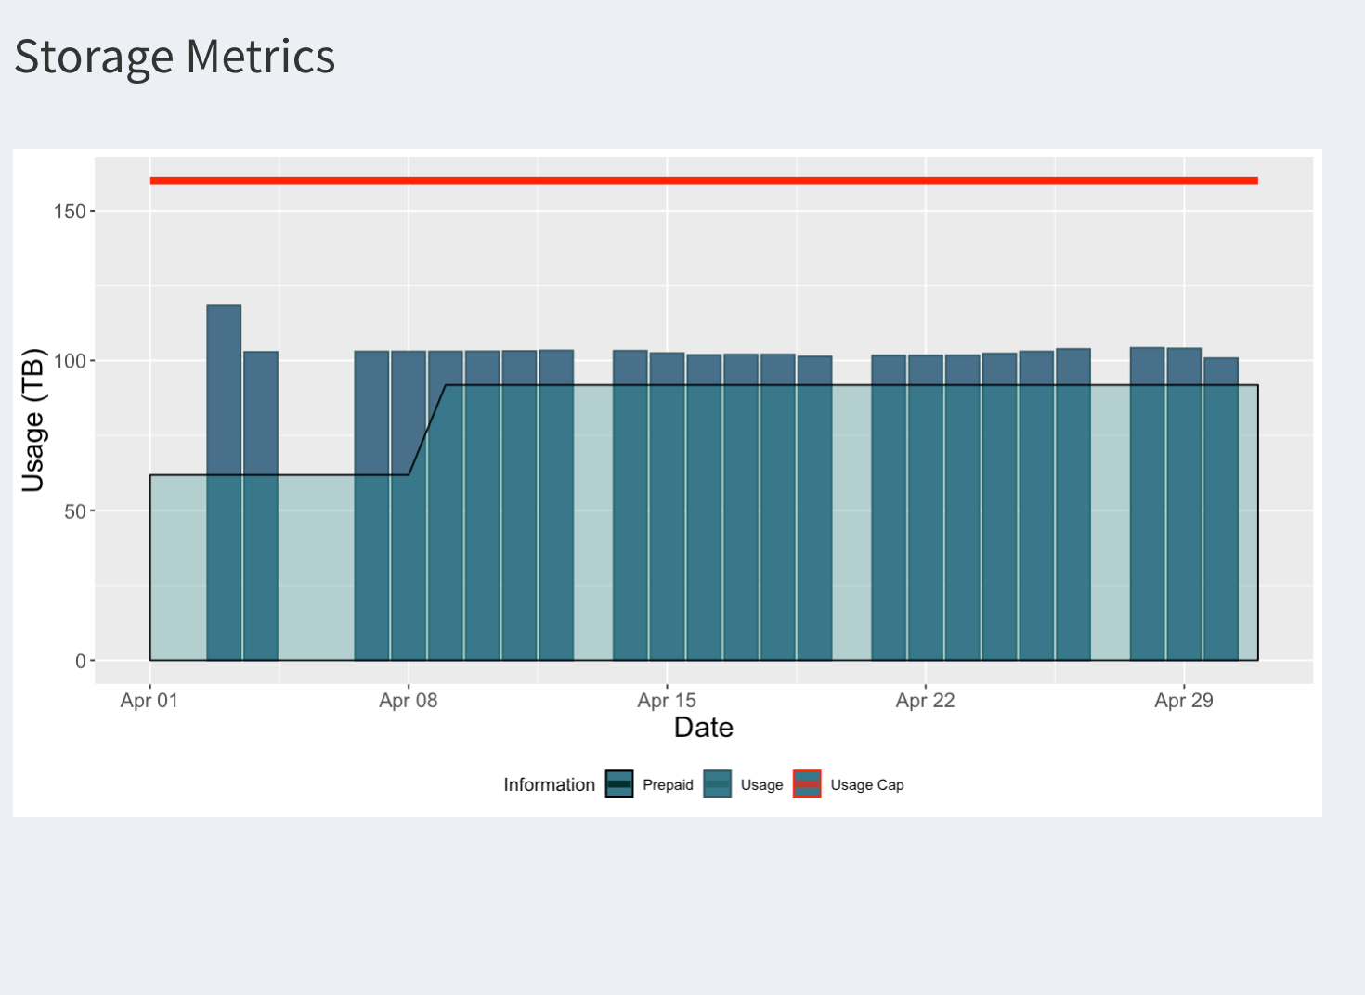
Task: Click the Information legend title
Action: click(549, 785)
